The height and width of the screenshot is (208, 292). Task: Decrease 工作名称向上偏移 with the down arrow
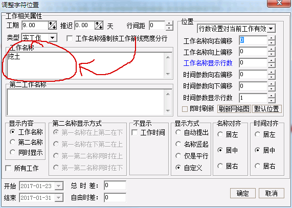click(272, 54)
